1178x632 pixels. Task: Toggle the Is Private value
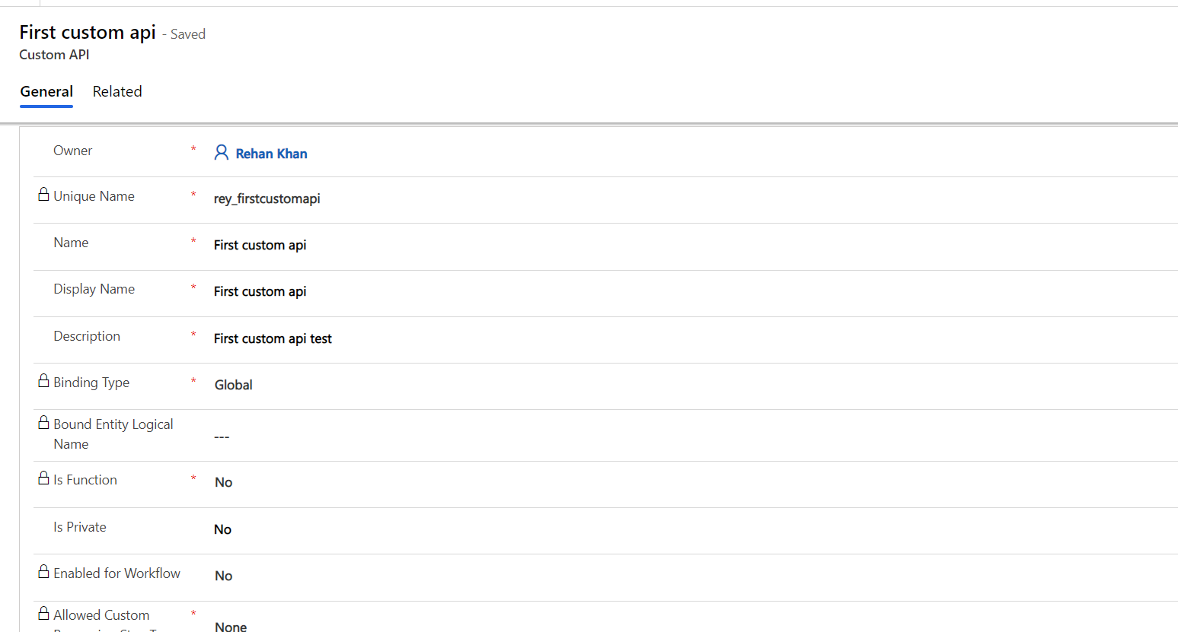[x=222, y=529]
